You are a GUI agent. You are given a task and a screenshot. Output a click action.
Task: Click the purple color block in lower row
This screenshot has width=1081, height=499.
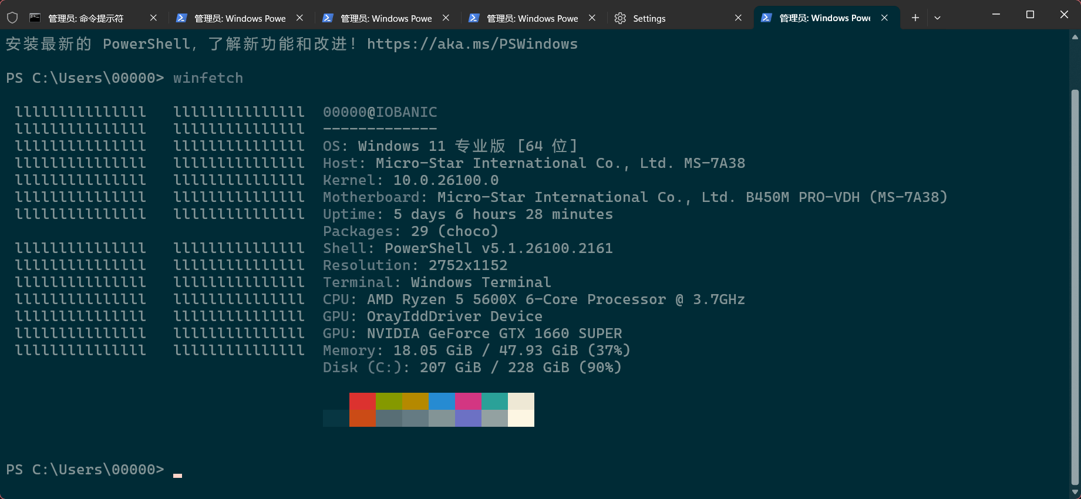pyautogui.click(x=468, y=418)
